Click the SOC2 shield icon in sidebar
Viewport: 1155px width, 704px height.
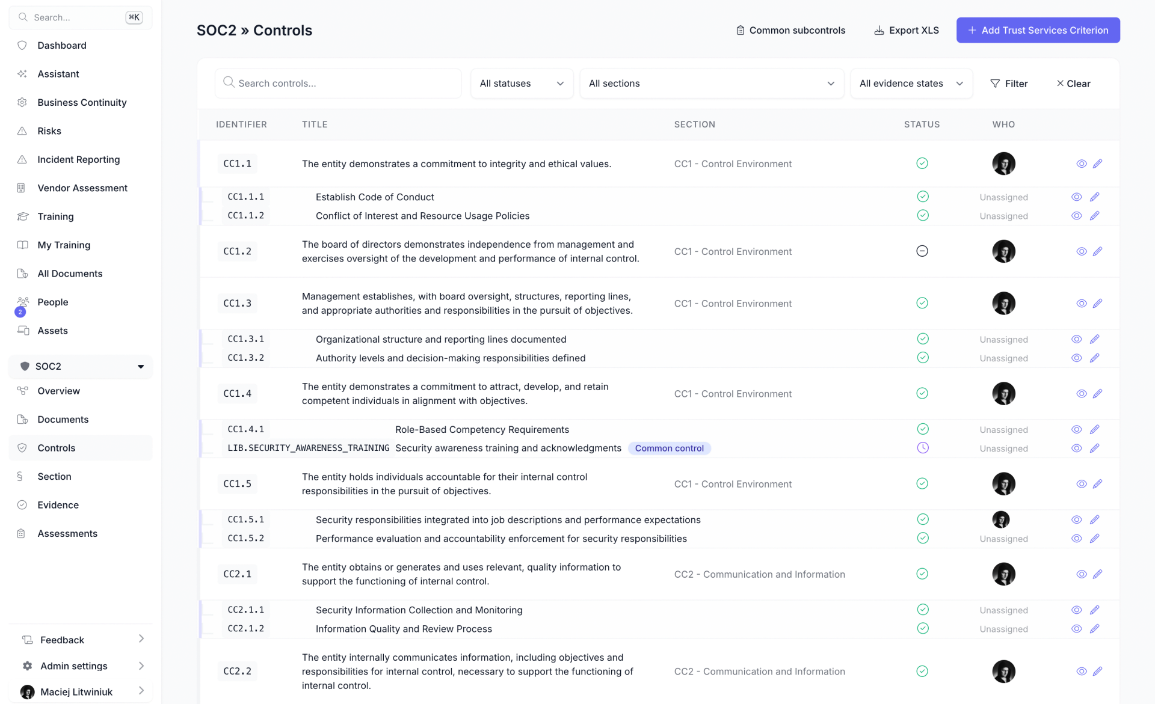[x=25, y=366]
